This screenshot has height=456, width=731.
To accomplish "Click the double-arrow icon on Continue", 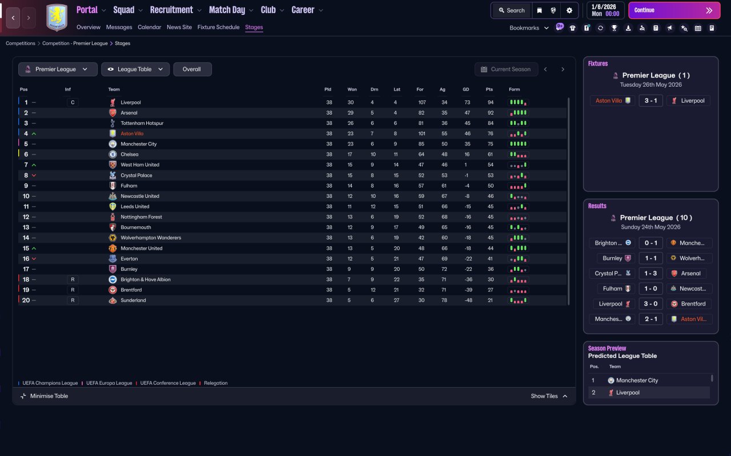I will click(709, 10).
